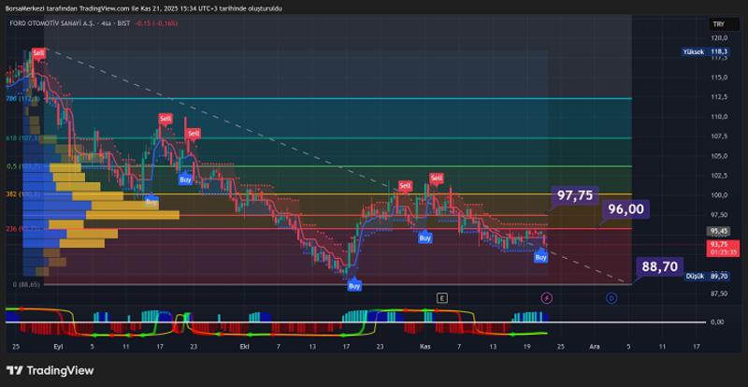Click the Kas month label on time axis

pos(424,345)
